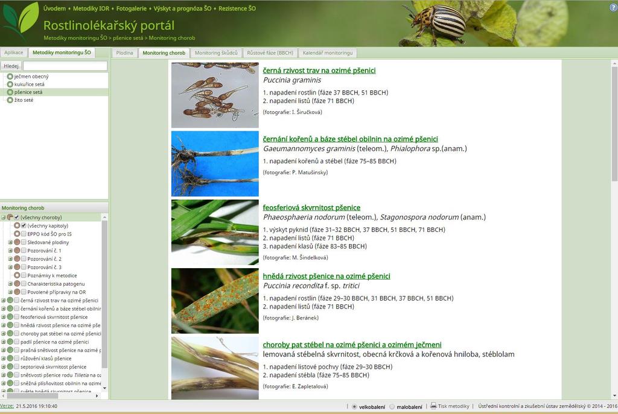The width and height of the screenshot is (618, 414).
Task: Select the velkobalení radio button
Action: click(x=354, y=407)
